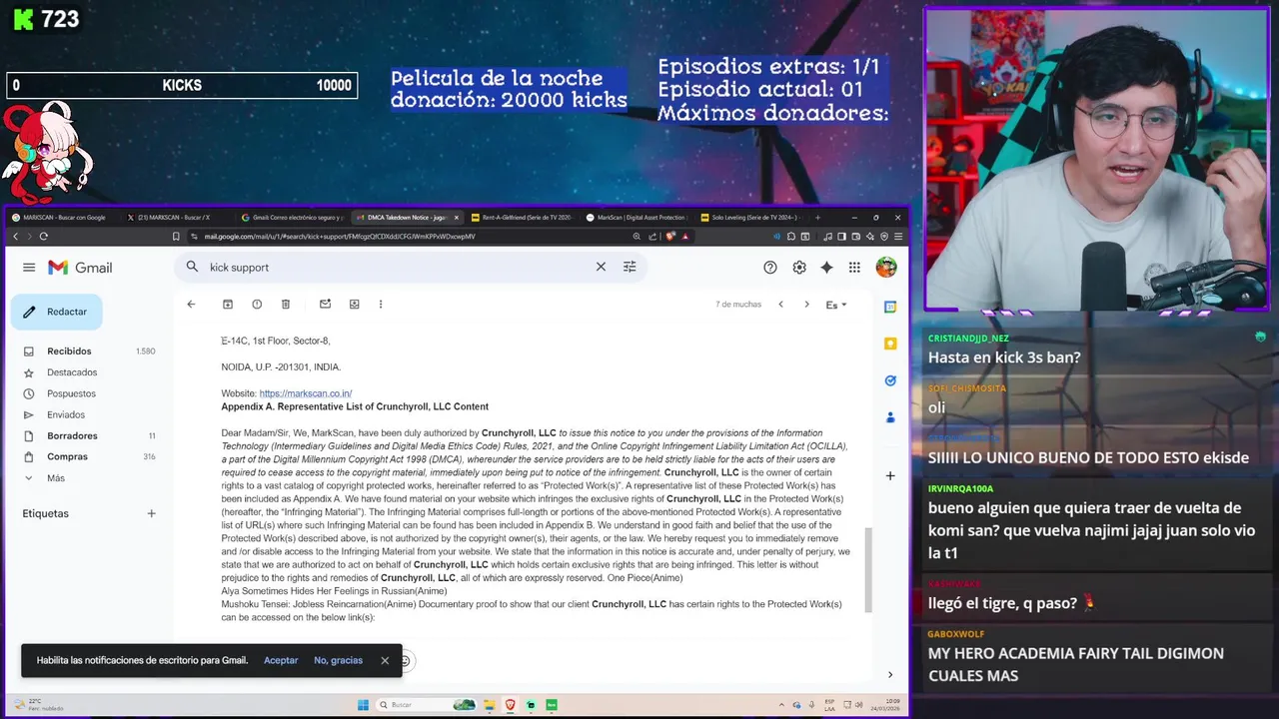Open the Google apps grid
Viewport: 1279px width, 719px height.
pos(854,268)
